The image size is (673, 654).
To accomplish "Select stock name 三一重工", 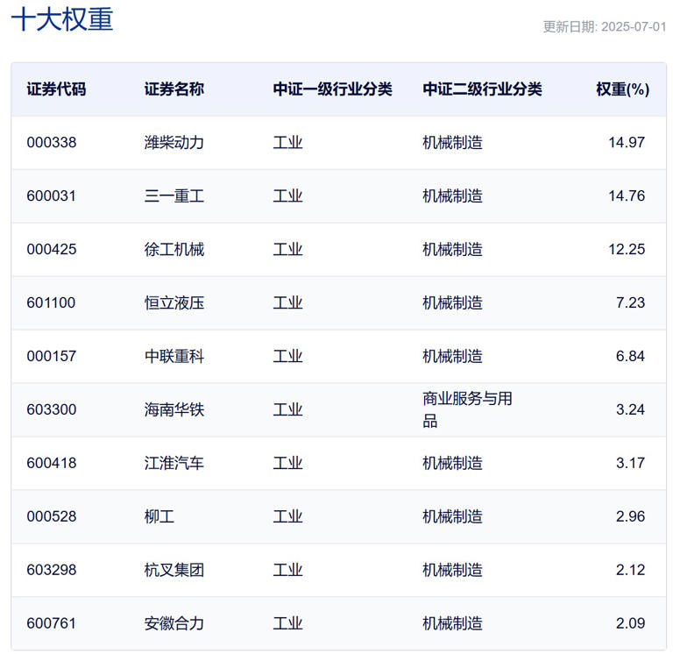I will [174, 196].
